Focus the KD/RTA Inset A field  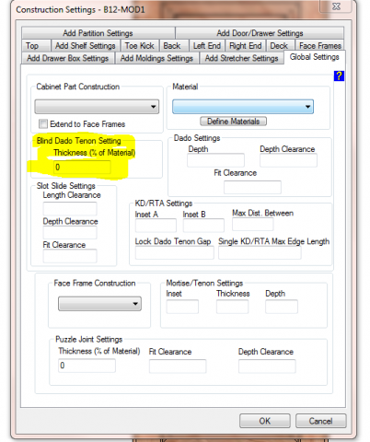[156, 226]
